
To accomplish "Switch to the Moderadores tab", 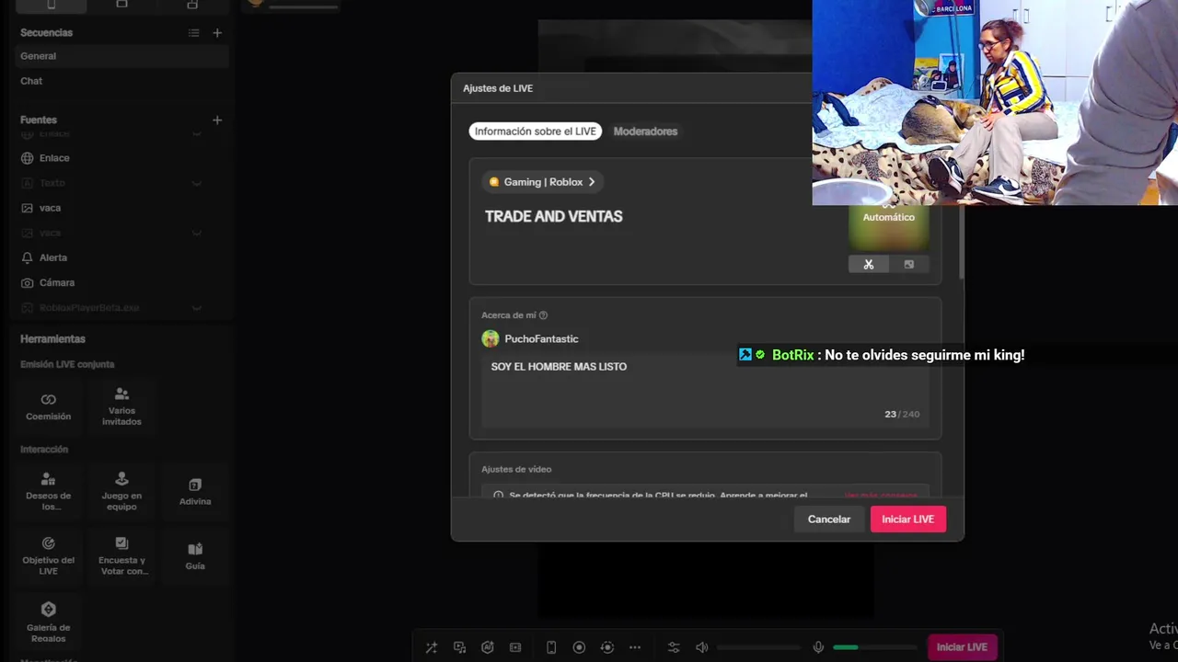I will pyautogui.click(x=645, y=131).
